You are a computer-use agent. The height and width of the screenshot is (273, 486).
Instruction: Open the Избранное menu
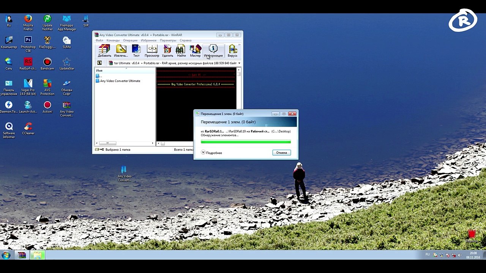148,40
